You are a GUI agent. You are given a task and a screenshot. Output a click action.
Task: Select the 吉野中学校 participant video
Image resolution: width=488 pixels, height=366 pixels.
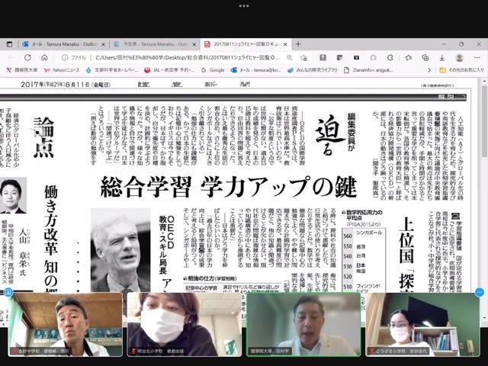click(65, 324)
